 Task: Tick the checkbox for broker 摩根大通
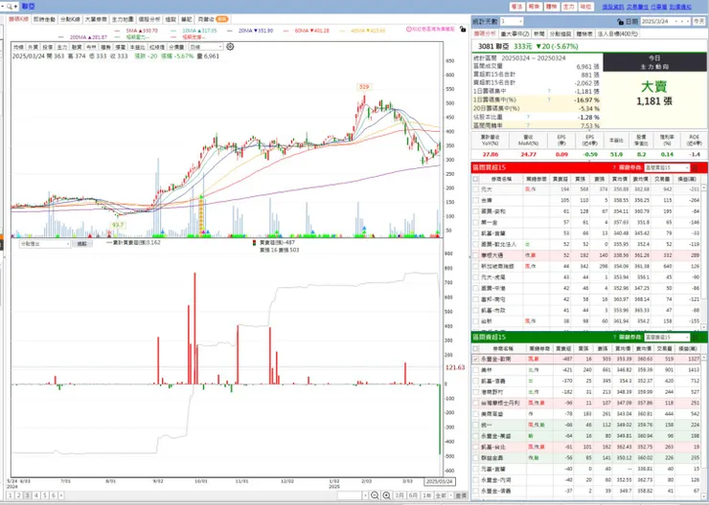click(x=475, y=255)
